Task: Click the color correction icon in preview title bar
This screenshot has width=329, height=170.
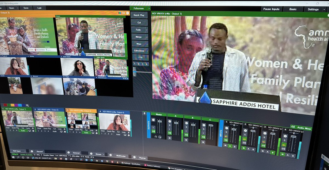Action: click(x=120, y=13)
